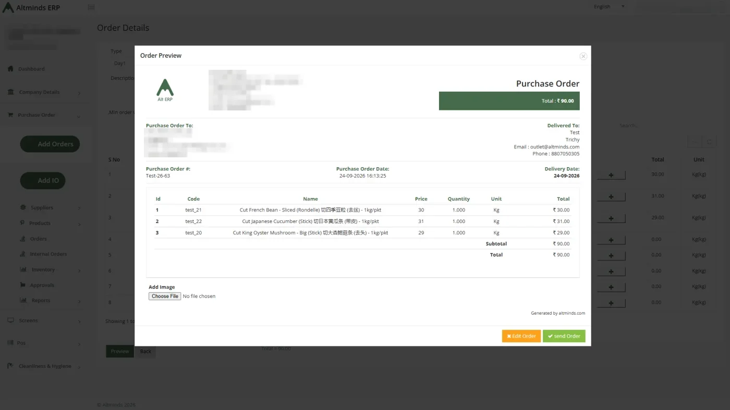Expand the Inventory submenu chevron
Viewport: 730px width, 410px height.
click(79, 270)
